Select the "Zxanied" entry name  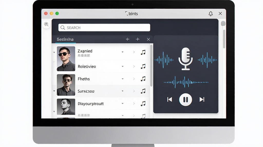[85, 51]
